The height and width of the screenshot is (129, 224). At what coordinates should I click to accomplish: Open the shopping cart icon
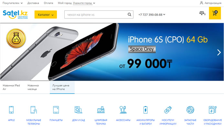pyautogui.click(x=215, y=13)
